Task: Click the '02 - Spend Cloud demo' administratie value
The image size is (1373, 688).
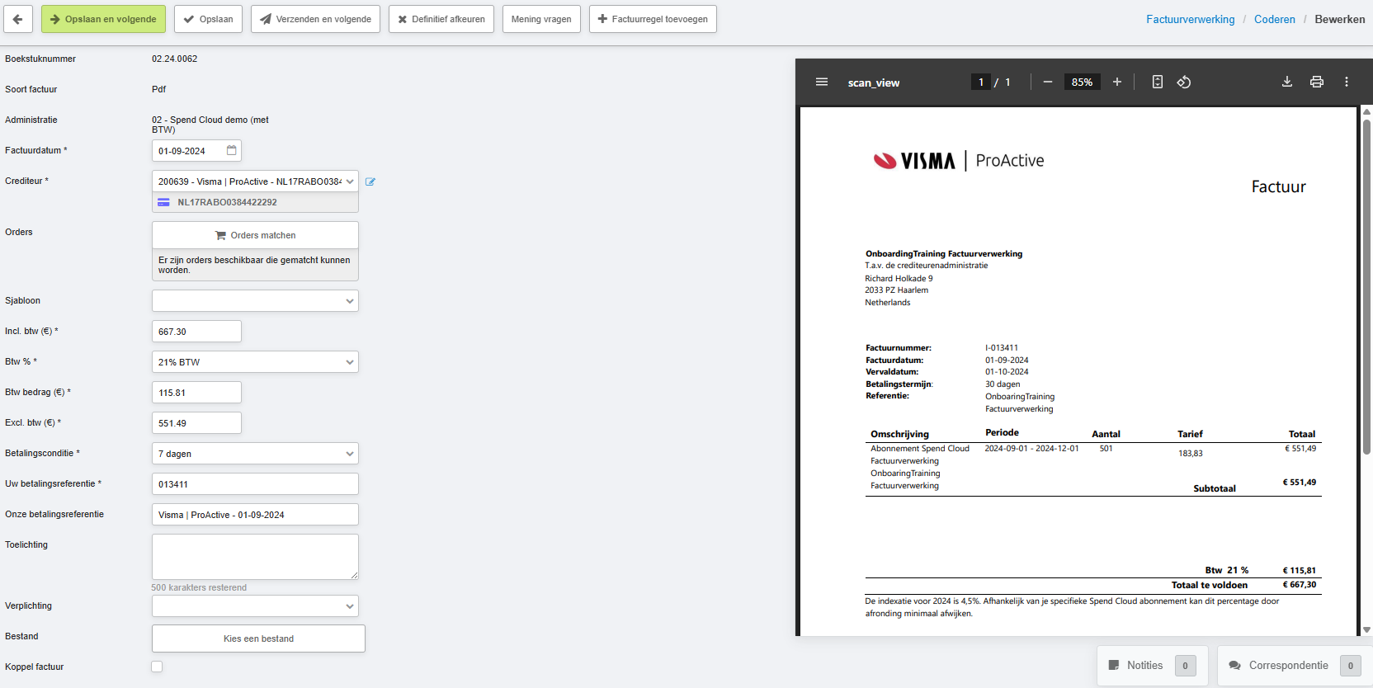Action: 210,125
